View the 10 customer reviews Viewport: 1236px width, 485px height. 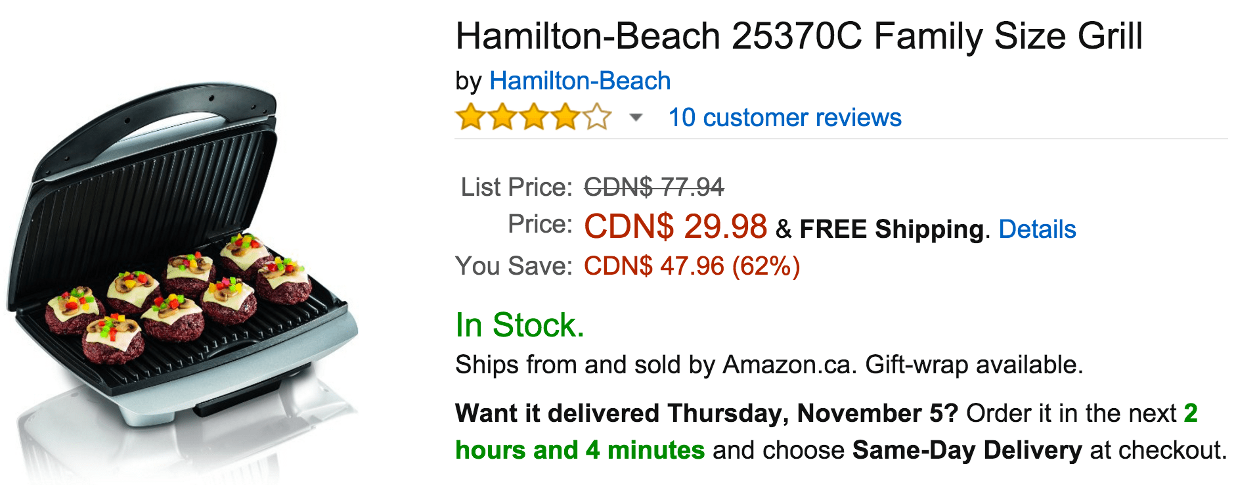coord(785,118)
